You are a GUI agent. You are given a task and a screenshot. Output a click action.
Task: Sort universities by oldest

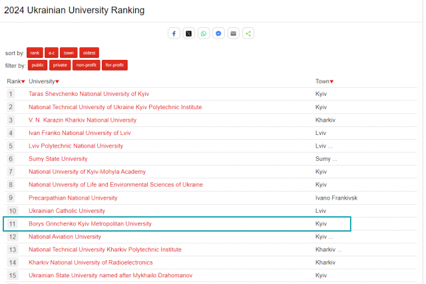point(89,53)
